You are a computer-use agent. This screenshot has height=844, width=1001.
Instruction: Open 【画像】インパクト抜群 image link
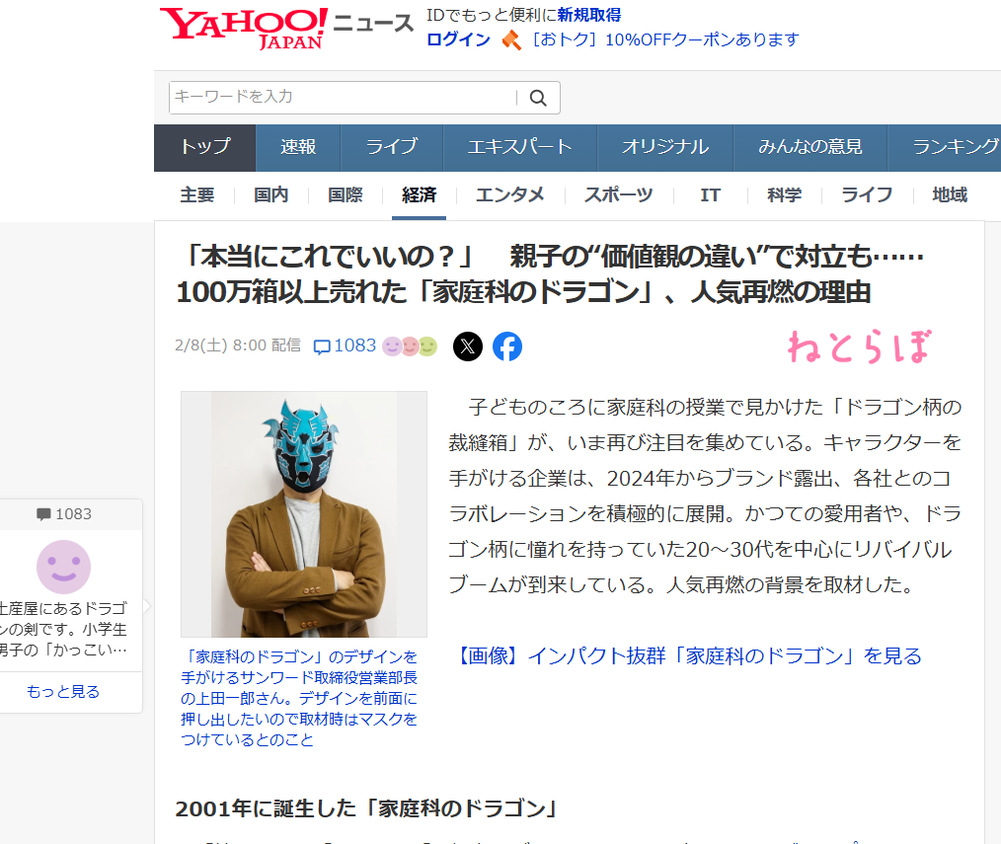689,656
